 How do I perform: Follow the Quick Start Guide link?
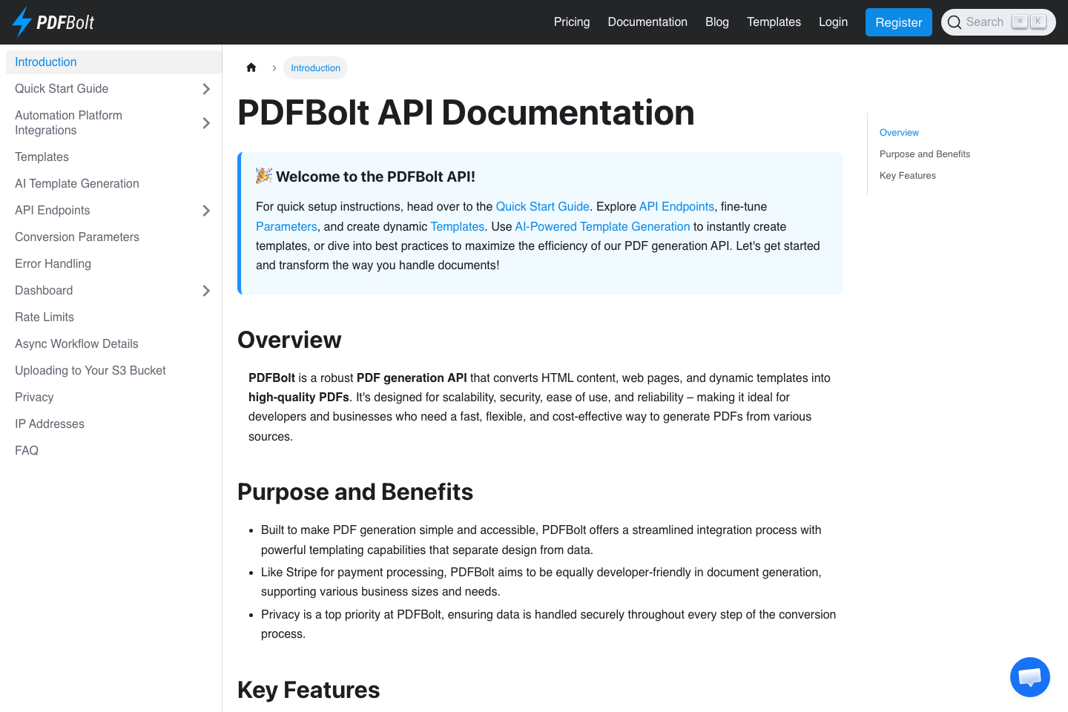[542, 206]
